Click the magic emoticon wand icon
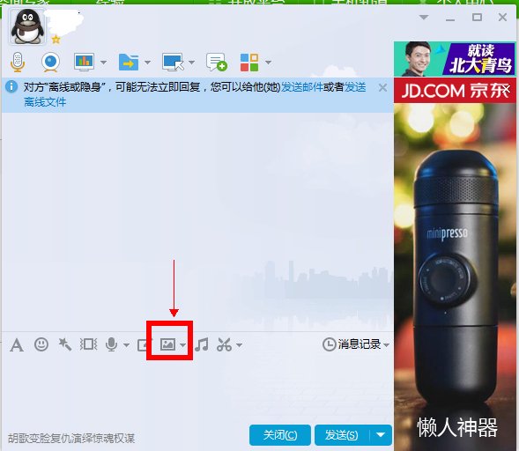Screen dimensions: 519x451 point(64,344)
